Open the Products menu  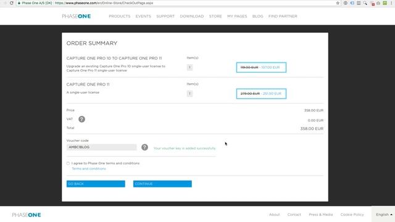click(119, 17)
